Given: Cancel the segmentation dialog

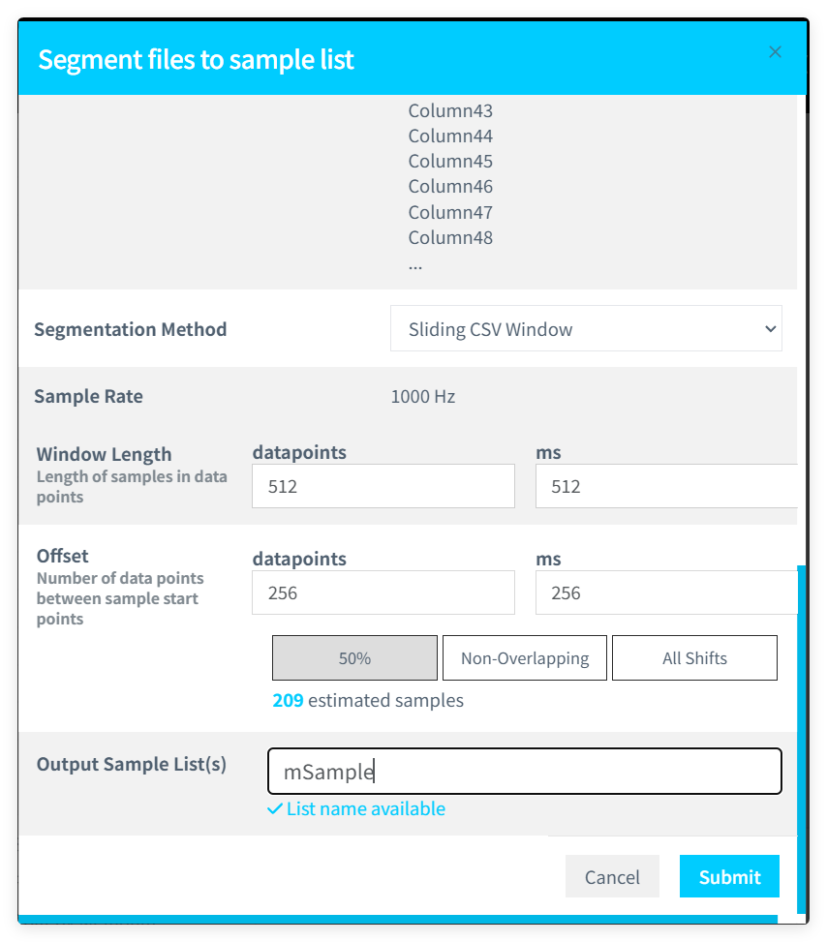Looking at the screenshot, I should [x=612, y=876].
